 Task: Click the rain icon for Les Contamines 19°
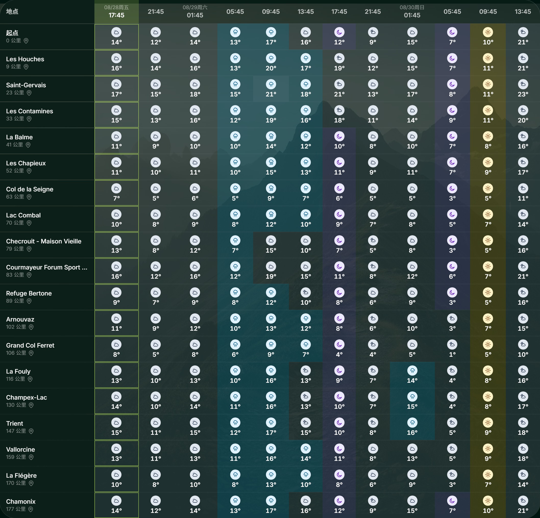(271, 110)
